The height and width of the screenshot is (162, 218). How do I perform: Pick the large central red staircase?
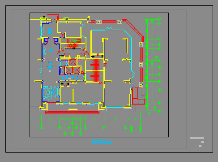tap(95, 70)
